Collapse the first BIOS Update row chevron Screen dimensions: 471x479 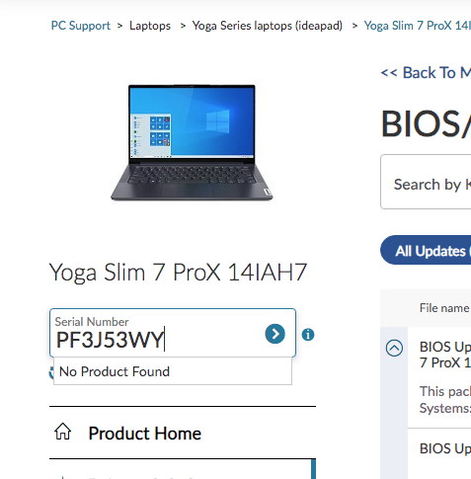[x=394, y=348]
